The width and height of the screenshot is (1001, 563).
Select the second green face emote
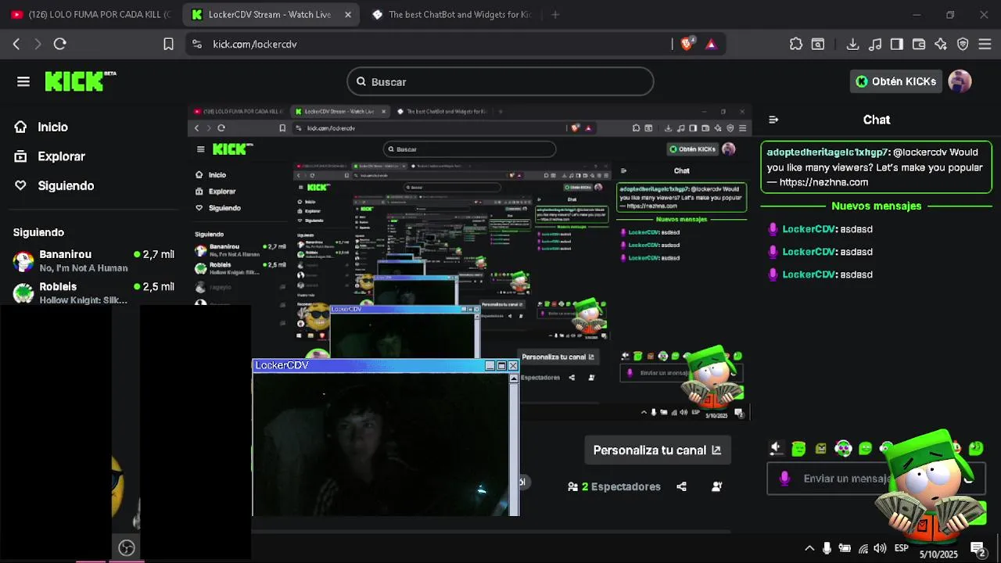tap(798, 448)
